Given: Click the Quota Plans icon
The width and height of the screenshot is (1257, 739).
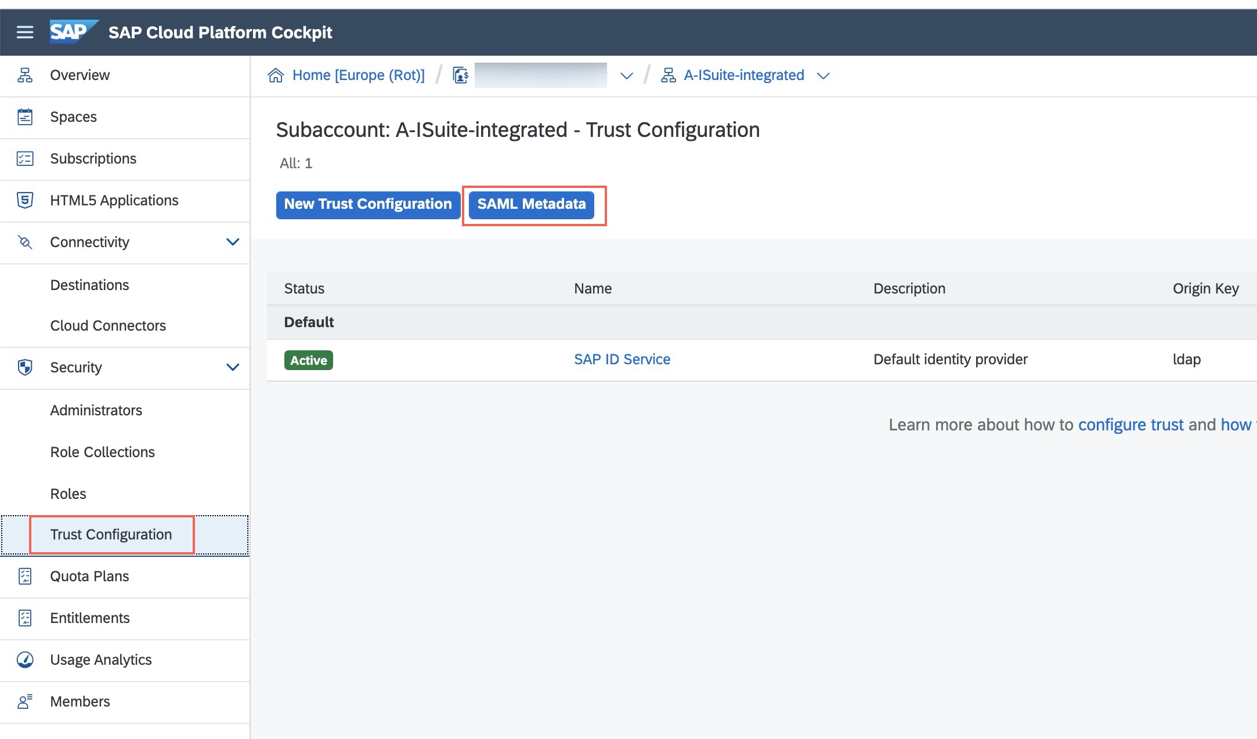Looking at the screenshot, I should [x=25, y=577].
